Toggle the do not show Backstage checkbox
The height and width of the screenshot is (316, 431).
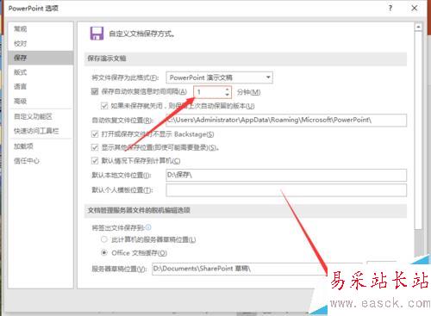[x=95, y=134]
